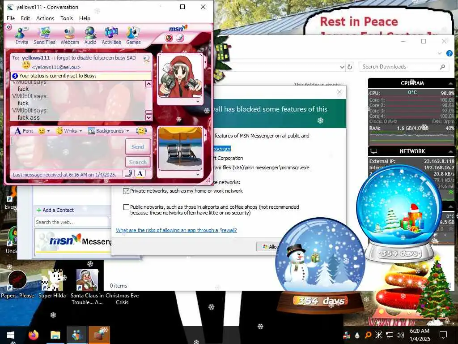Open the firewall risks help link
Image resolution: width=458 pixels, height=344 pixels.
point(176,230)
